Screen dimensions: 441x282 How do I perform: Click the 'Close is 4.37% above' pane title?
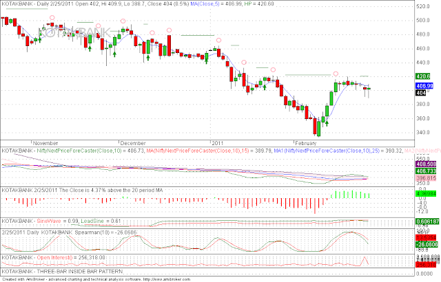point(83,191)
